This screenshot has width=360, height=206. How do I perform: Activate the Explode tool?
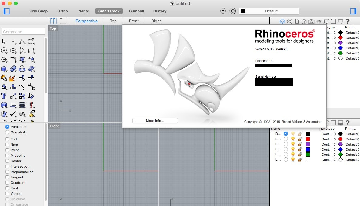click(13, 78)
